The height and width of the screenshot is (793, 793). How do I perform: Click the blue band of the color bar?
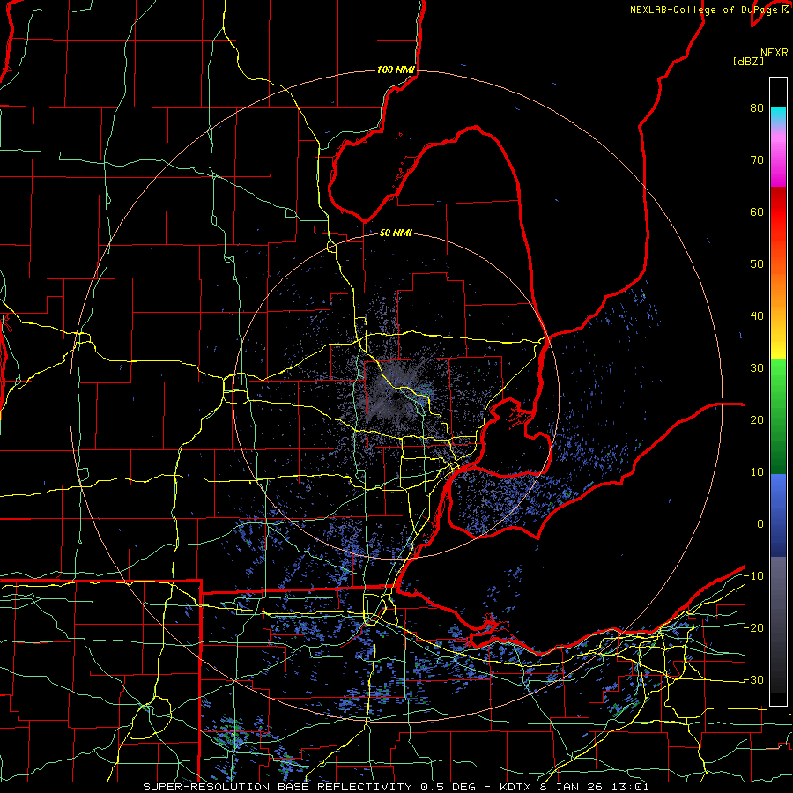click(778, 515)
